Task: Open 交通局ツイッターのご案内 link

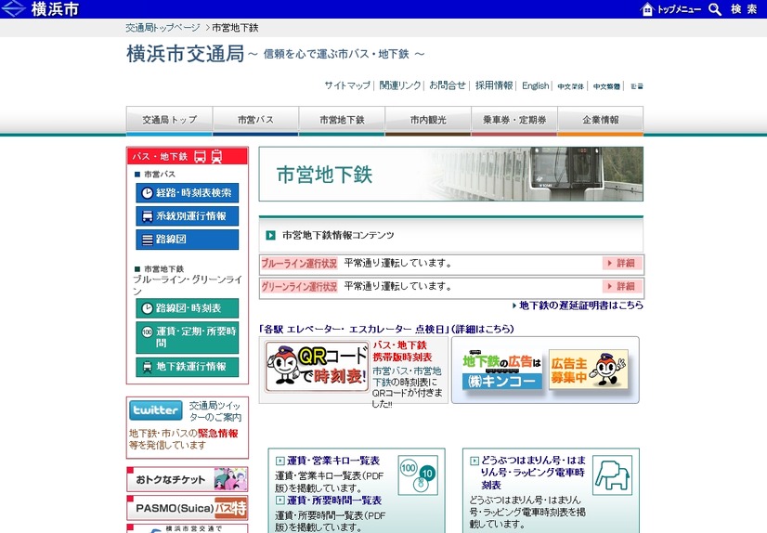Action: tap(215, 411)
